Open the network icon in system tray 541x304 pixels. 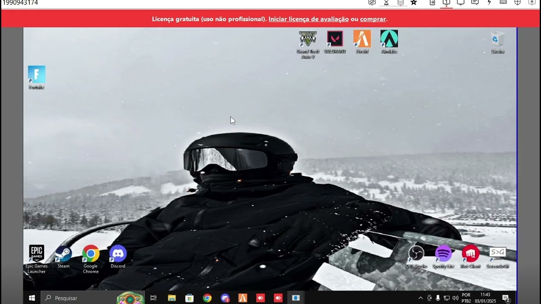point(446,298)
